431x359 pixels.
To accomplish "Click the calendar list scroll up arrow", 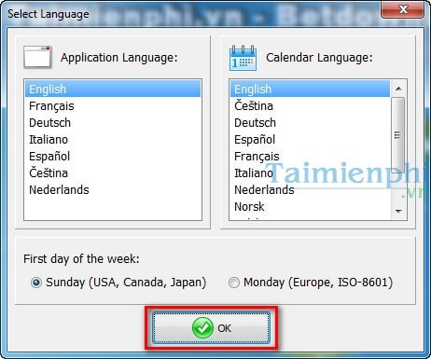I will click(x=398, y=89).
